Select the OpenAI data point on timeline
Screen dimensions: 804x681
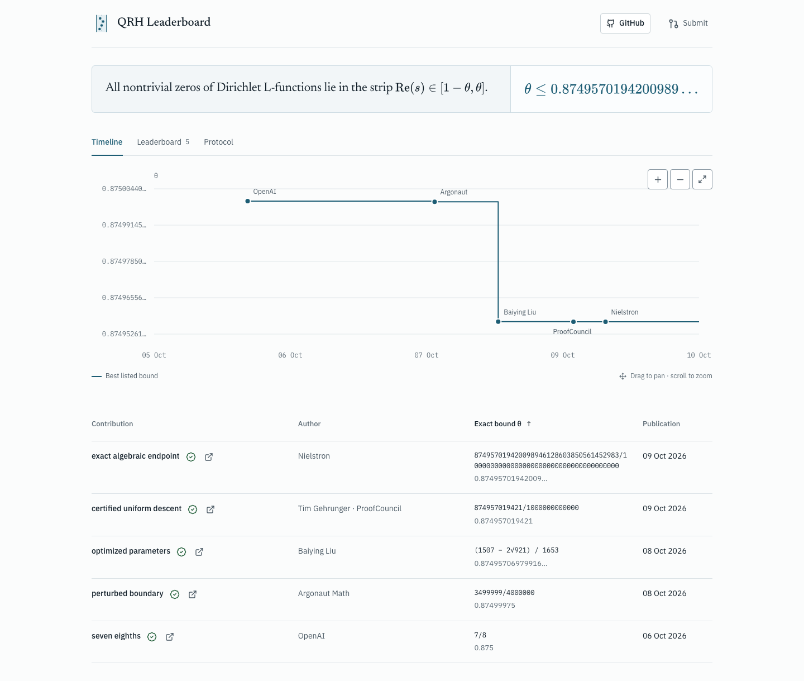coord(247,201)
